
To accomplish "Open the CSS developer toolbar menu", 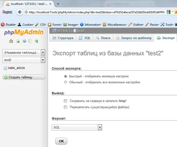I will pos(41,24).
